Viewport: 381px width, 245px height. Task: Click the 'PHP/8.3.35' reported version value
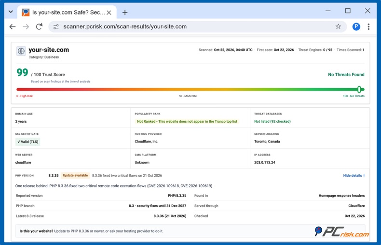(x=177, y=195)
